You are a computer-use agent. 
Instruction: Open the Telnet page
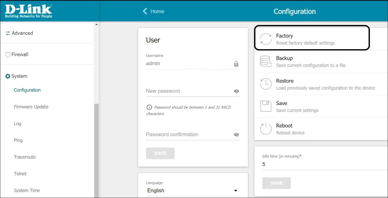pos(20,174)
